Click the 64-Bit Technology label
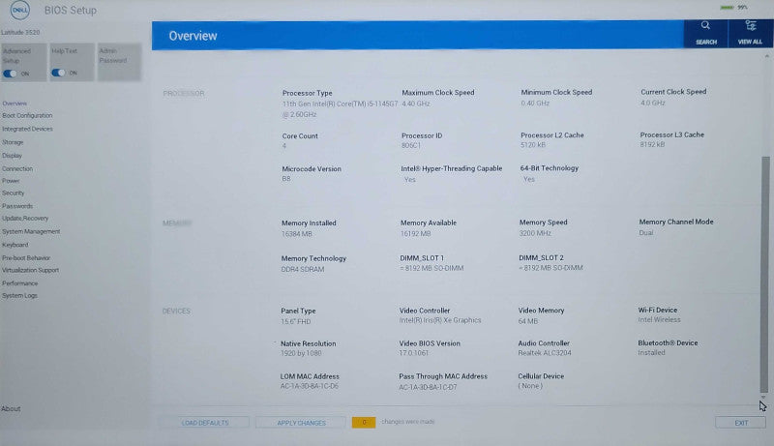This screenshot has width=774, height=446. point(550,168)
